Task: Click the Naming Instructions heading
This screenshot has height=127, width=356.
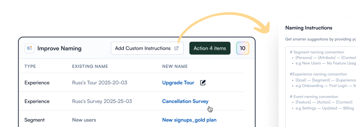Action: (309, 28)
